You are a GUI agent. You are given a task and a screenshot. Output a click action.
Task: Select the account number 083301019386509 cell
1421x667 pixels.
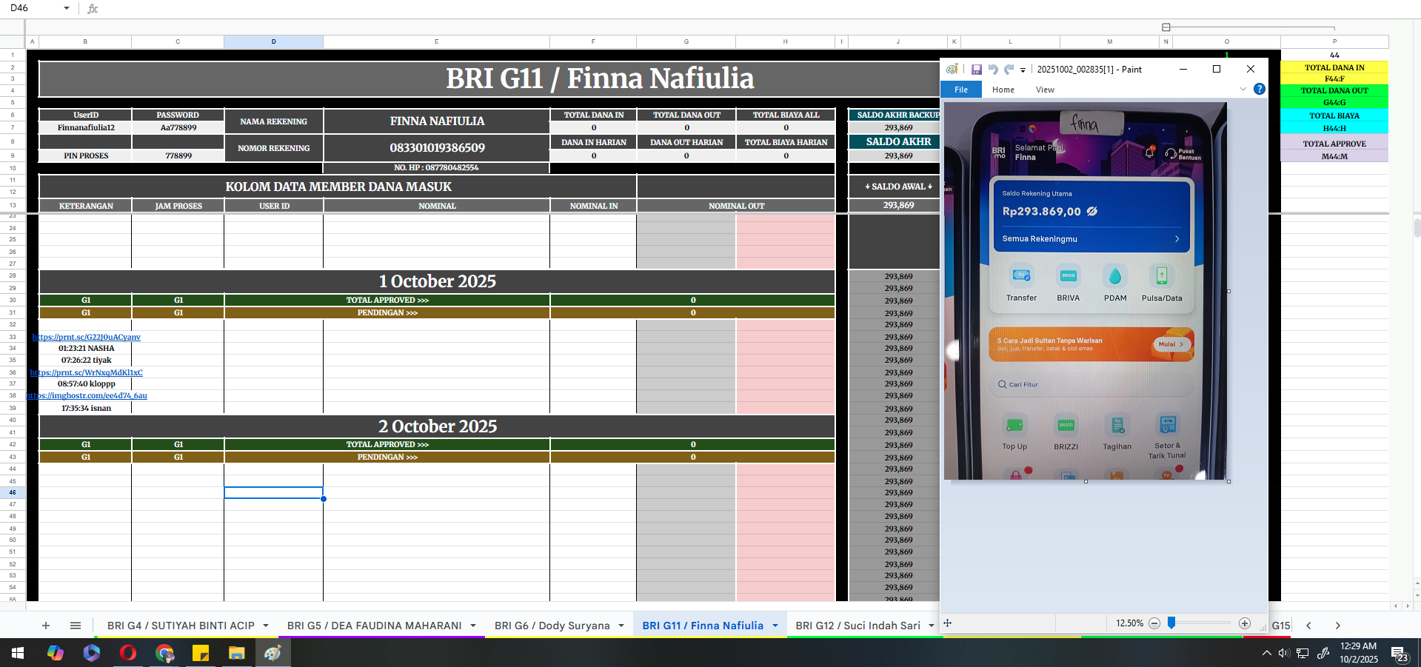437,147
